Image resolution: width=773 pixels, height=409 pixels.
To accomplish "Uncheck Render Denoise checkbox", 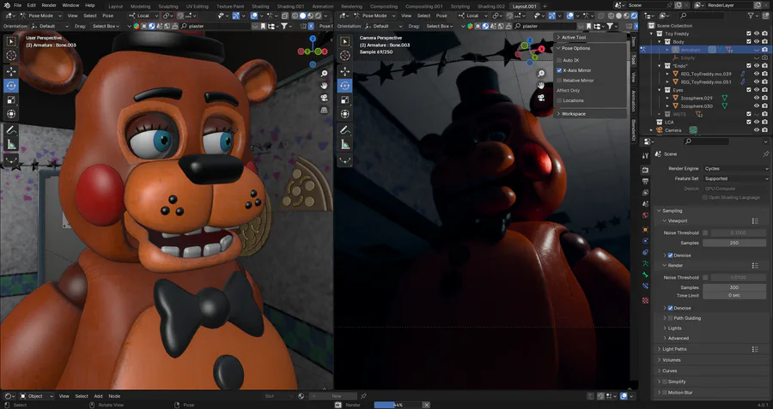I will click(x=671, y=308).
